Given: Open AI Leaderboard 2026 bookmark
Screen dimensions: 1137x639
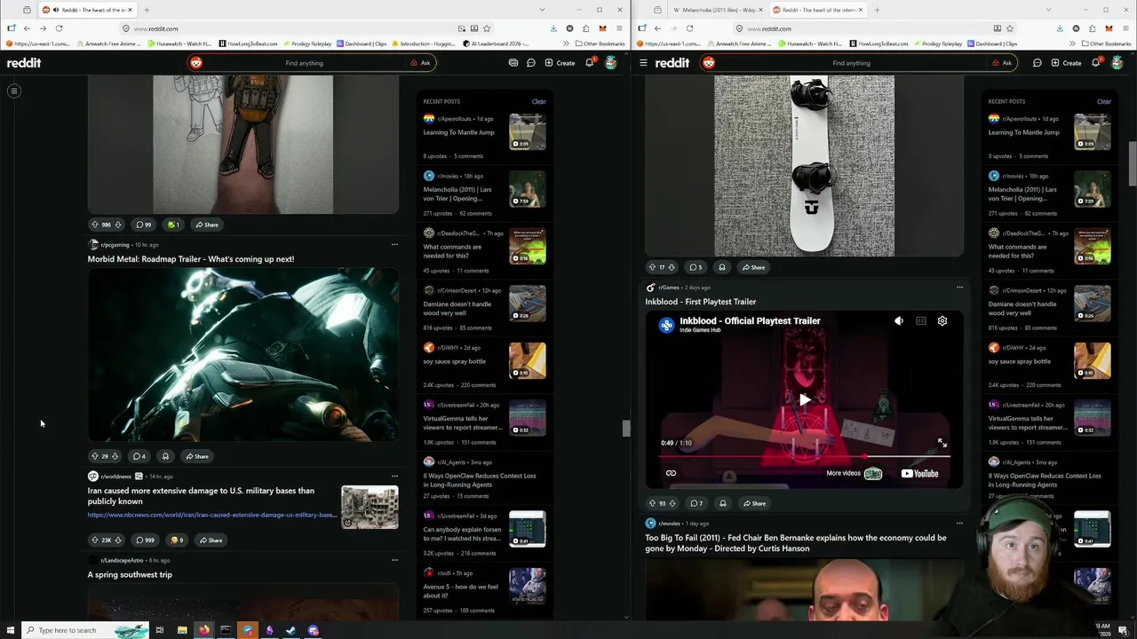Looking at the screenshot, I should tap(496, 43).
